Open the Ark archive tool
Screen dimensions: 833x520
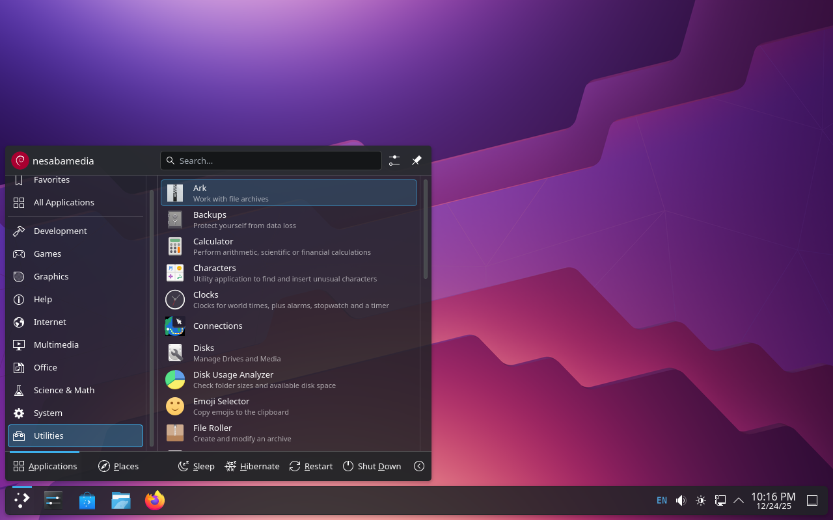click(288, 193)
